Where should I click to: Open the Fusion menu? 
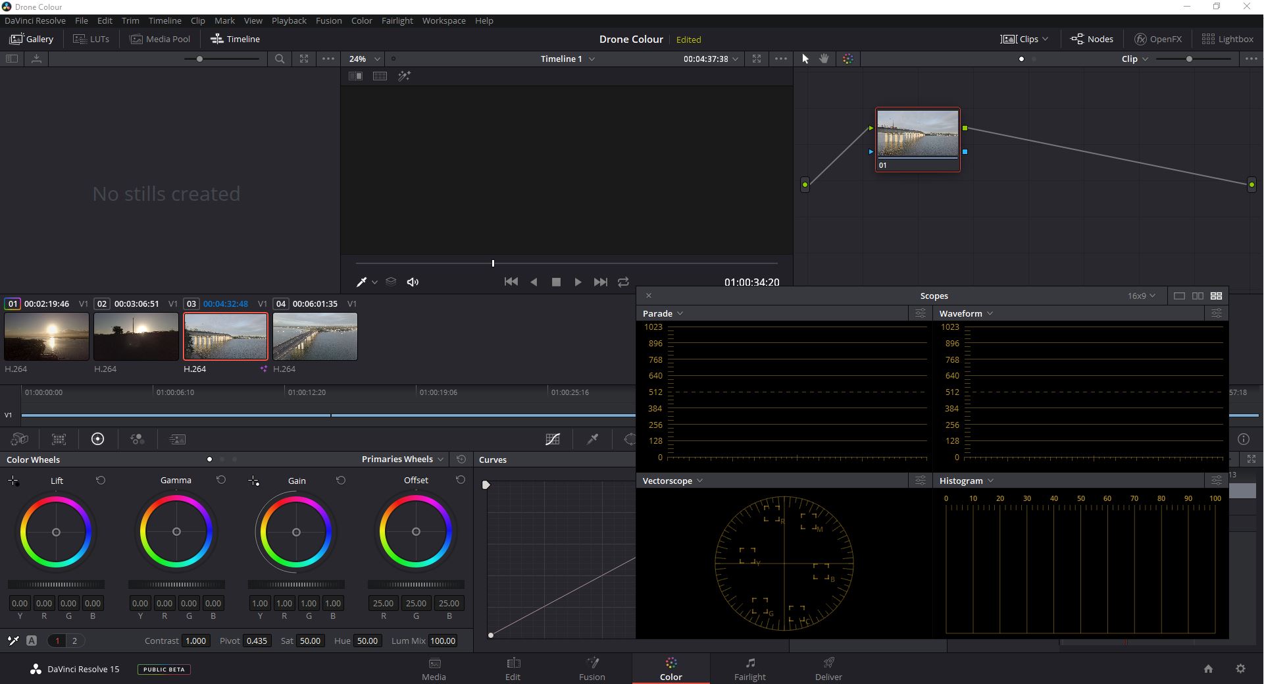point(328,20)
